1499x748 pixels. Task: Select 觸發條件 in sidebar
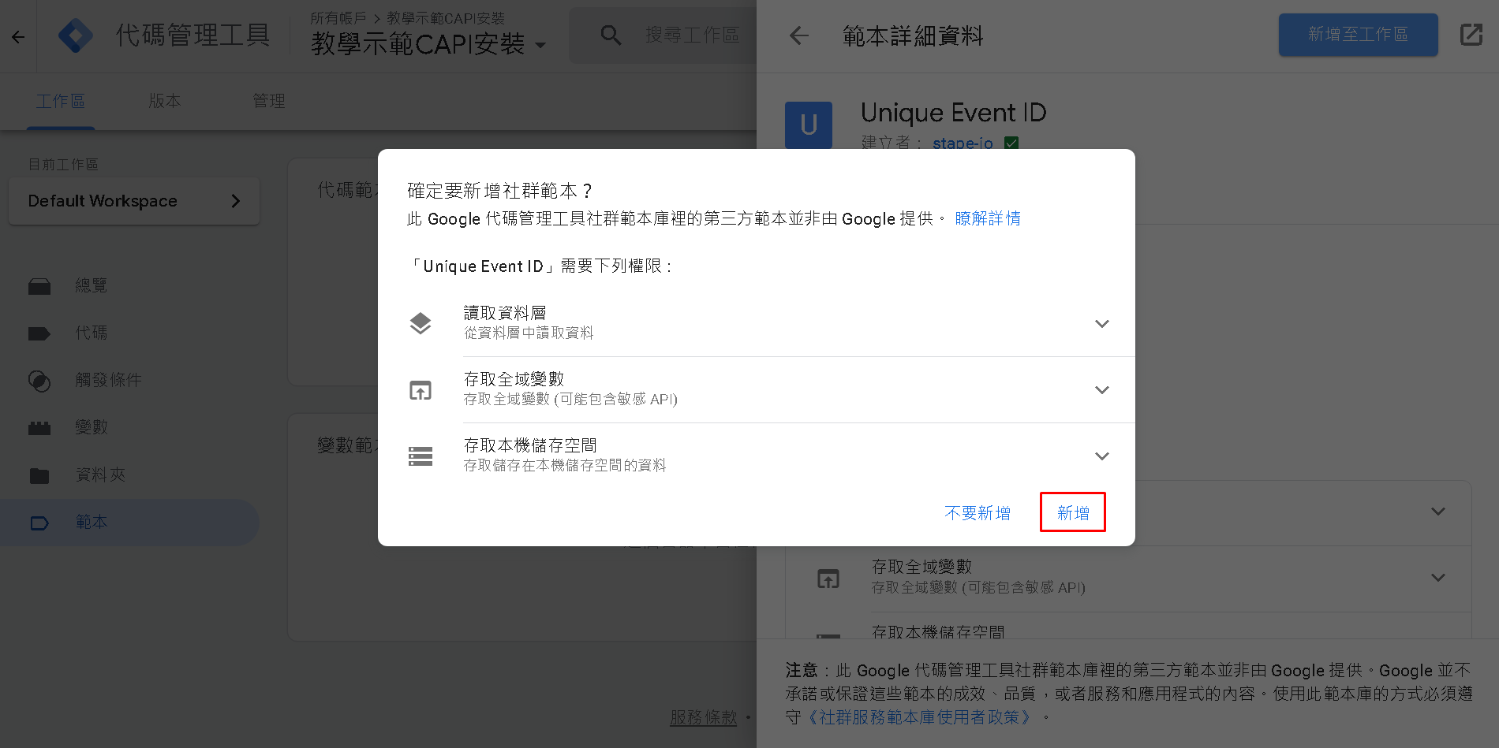point(108,381)
